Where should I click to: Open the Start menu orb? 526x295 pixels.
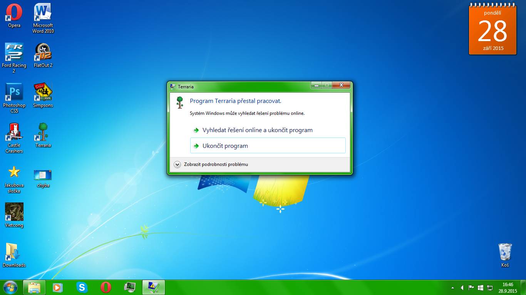[10, 287]
